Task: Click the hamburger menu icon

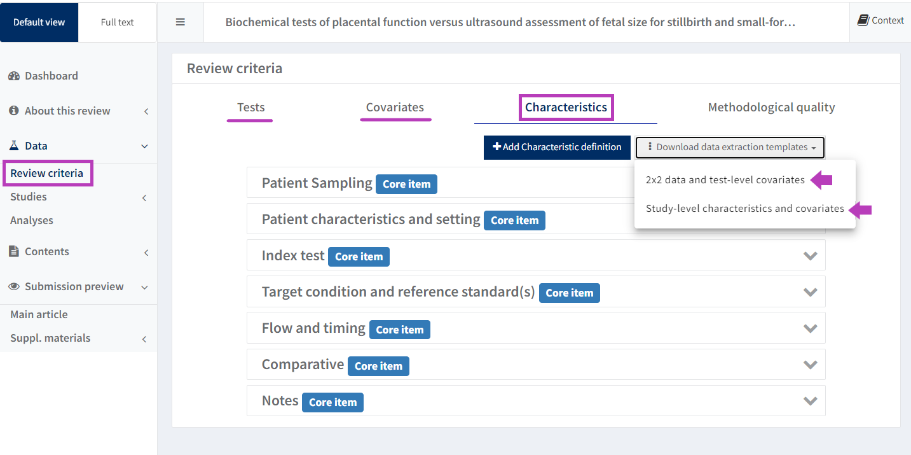Action: [181, 22]
